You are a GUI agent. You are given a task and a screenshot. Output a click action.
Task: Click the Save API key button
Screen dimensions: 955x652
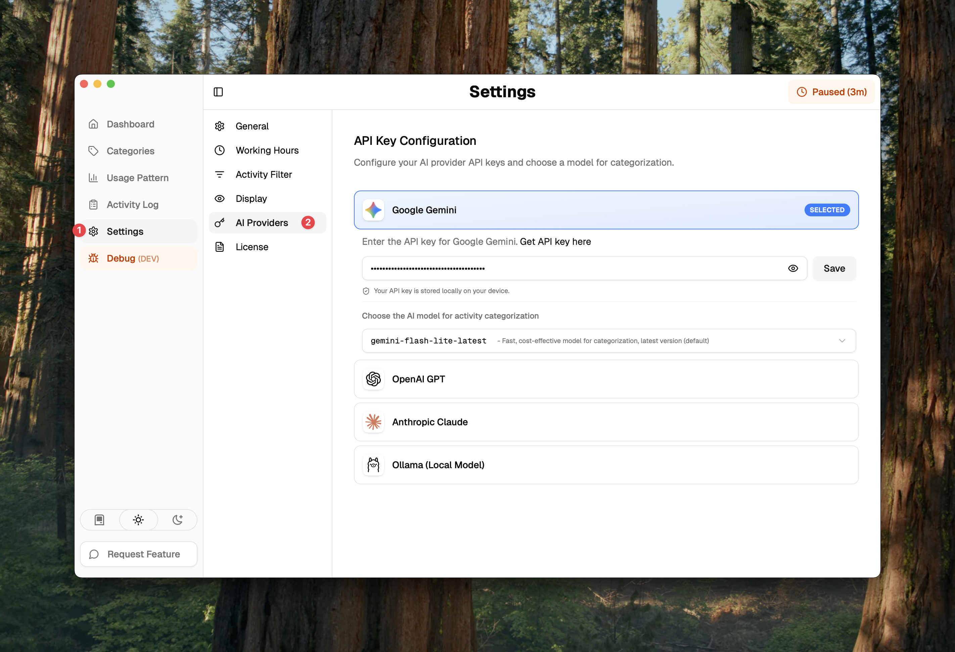click(x=834, y=268)
